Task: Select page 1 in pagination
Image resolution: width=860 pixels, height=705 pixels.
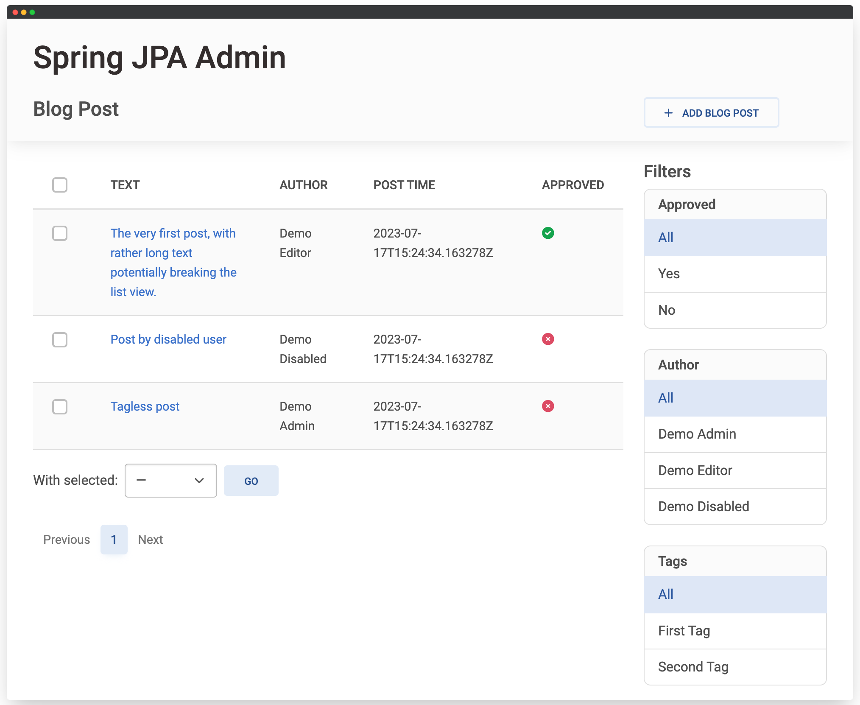Action: pos(114,540)
